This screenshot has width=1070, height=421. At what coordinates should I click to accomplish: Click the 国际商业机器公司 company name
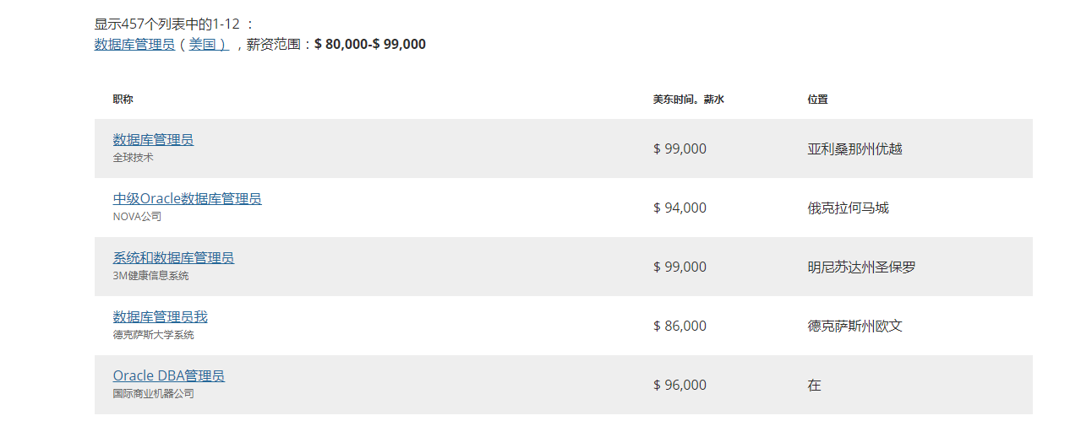tap(153, 394)
